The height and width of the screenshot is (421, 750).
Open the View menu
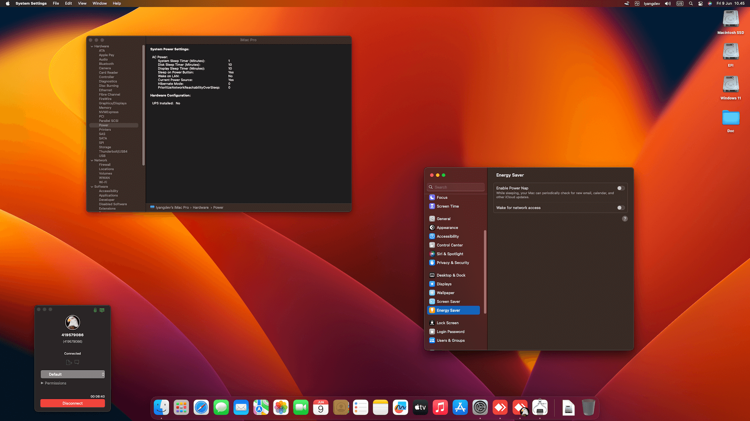pyautogui.click(x=82, y=4)
